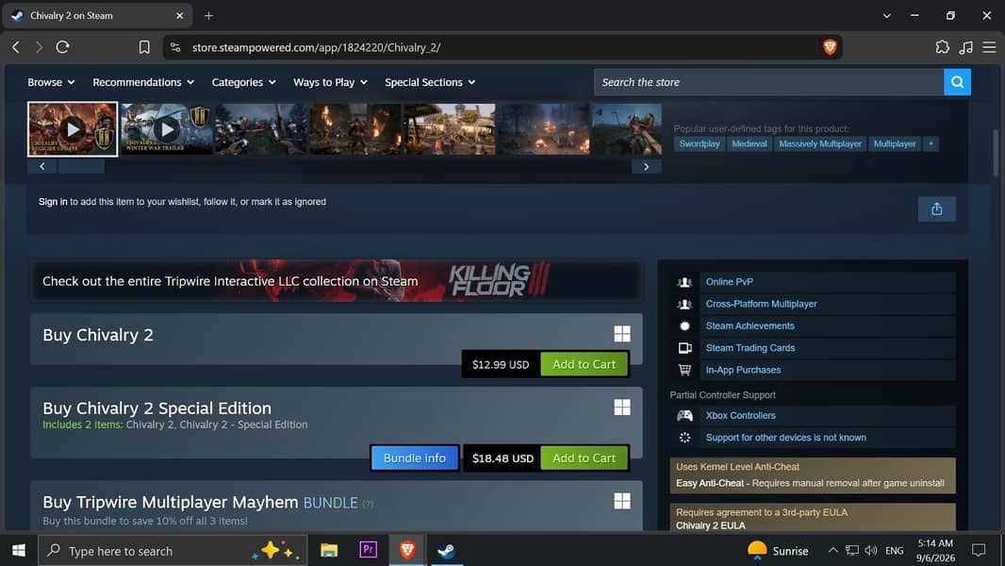Open a new browser tab
The width and height of the screenshot is (1005, 566).
click(208, 15)
